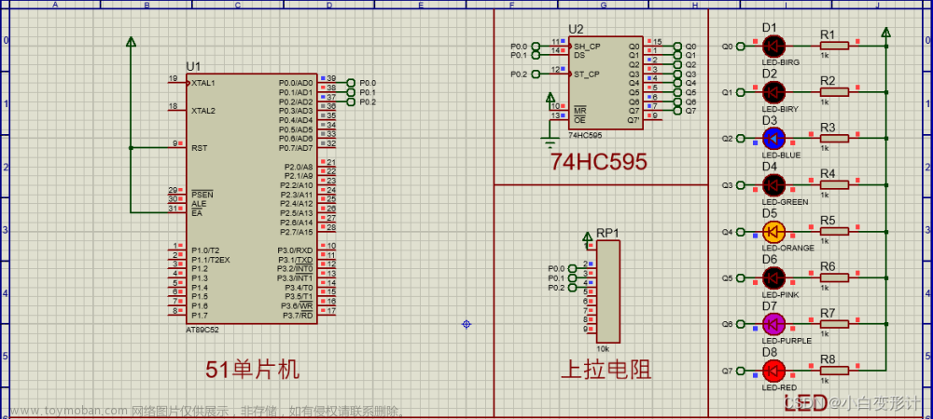Click the "PSEN" pin label on U1
The width and height of the screenshot is (933, 419).
click(202, 195)
